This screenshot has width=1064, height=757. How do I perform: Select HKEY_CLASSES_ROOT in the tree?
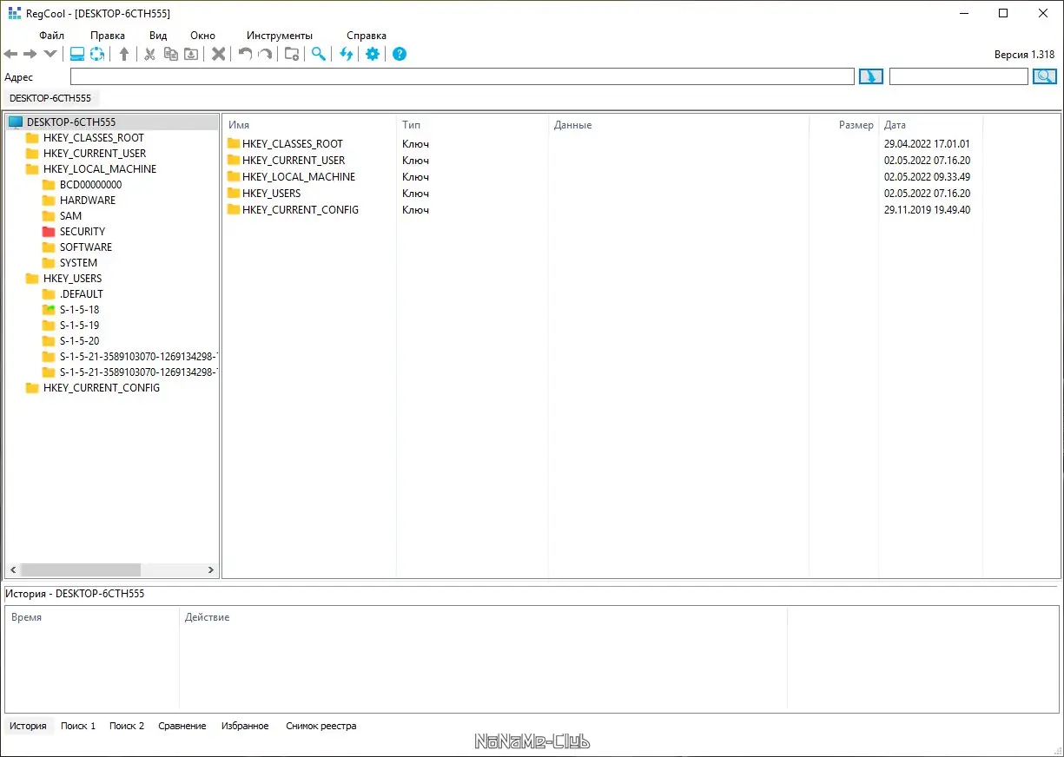coord(94,138)
